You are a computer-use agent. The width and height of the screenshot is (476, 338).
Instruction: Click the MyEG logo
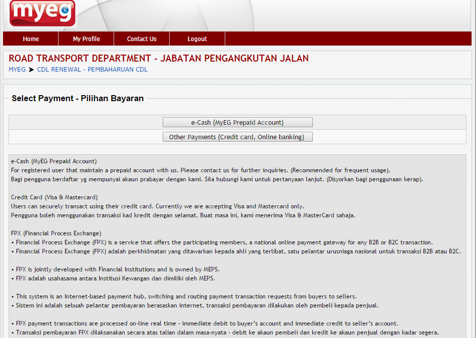coord(43,13)
